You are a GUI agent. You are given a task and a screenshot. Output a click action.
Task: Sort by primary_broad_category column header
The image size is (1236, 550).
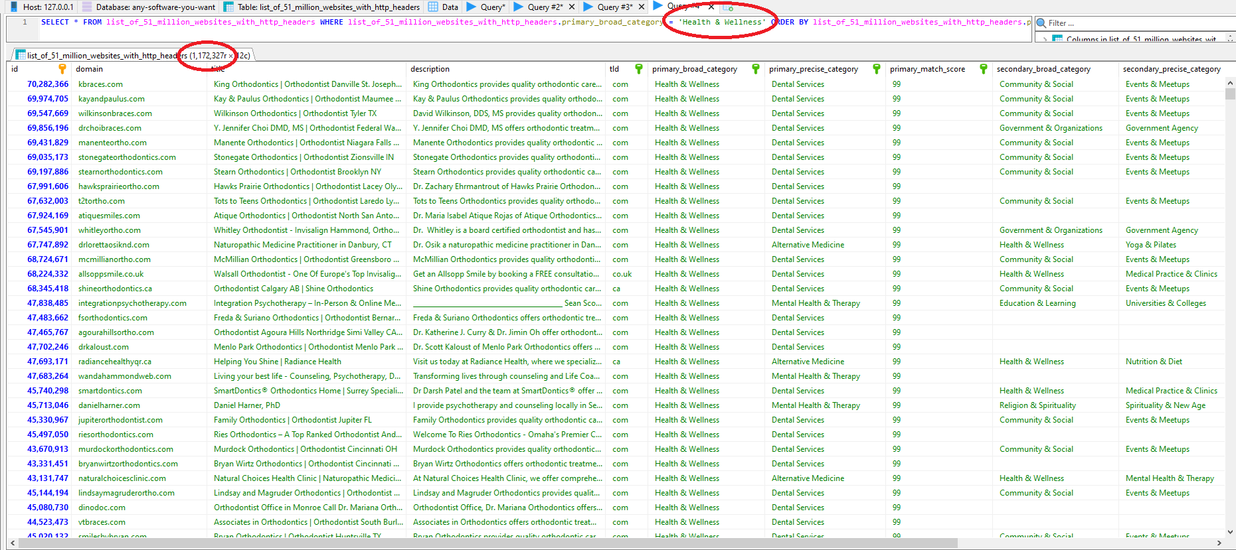coord(706,69)
